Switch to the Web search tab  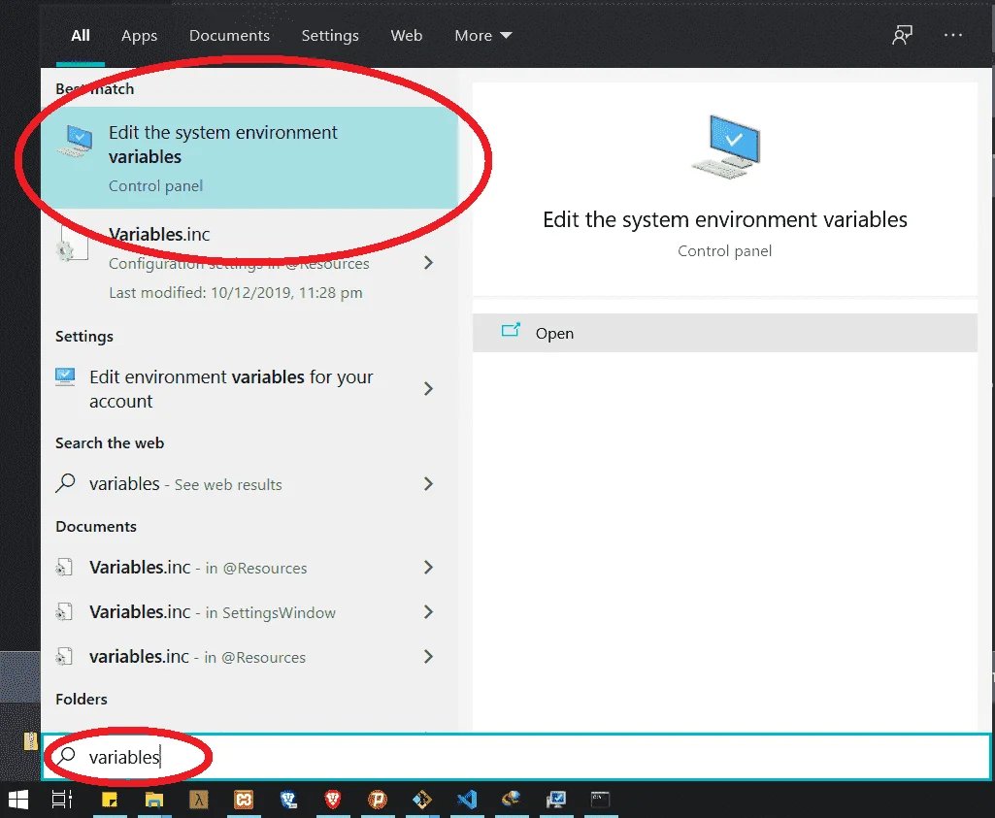[x=406, y=36]
